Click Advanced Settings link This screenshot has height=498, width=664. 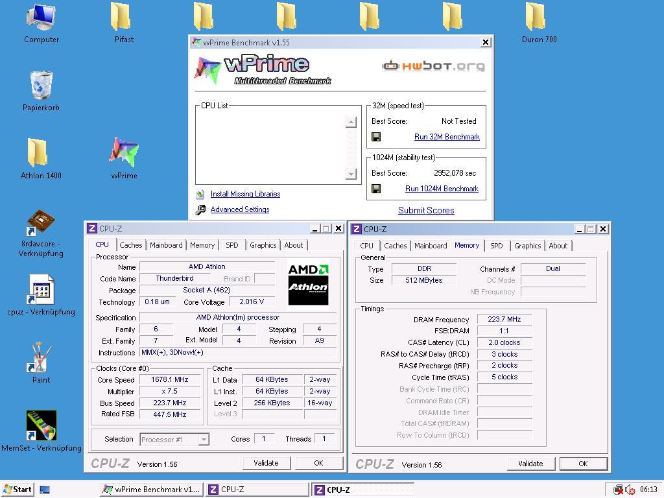[240, 209]
